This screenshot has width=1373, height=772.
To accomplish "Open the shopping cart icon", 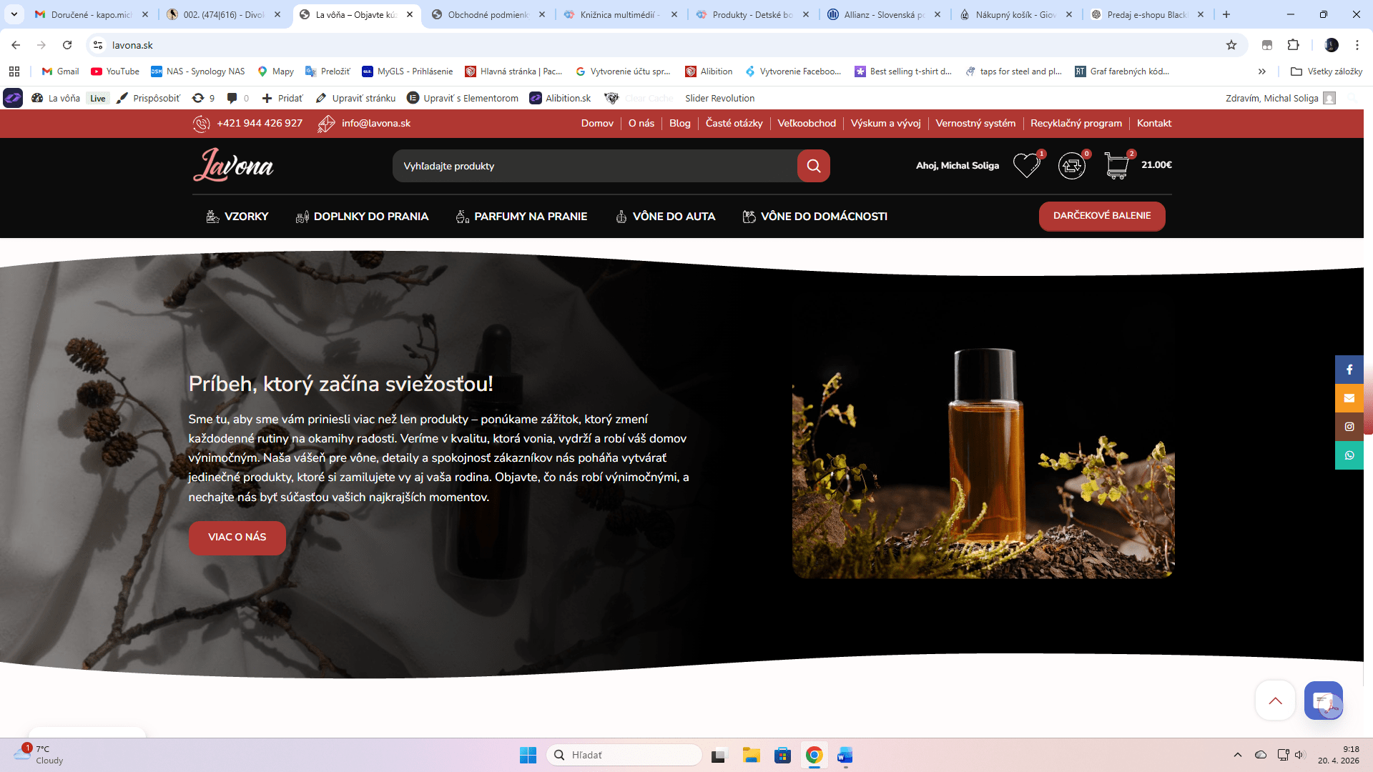I will (1116, 166).
